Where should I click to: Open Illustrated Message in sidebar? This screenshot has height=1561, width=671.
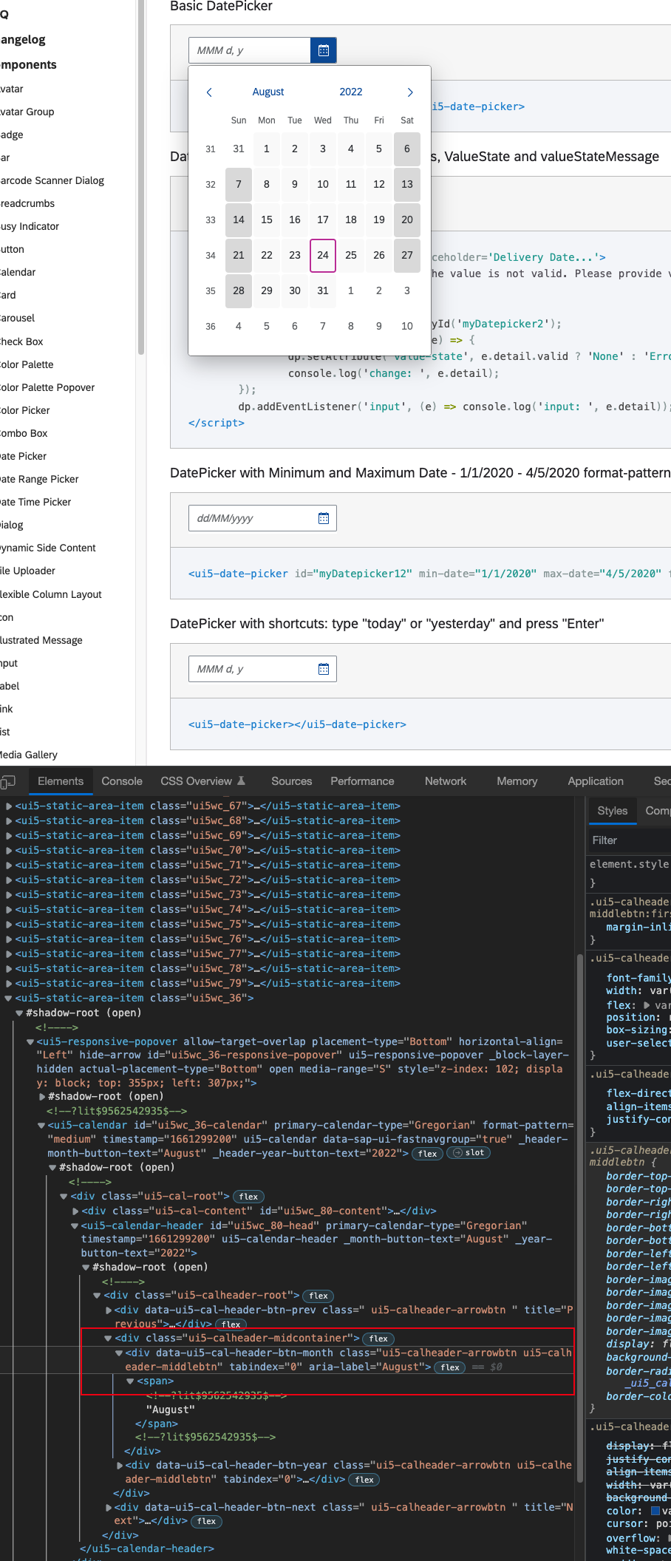41,640
